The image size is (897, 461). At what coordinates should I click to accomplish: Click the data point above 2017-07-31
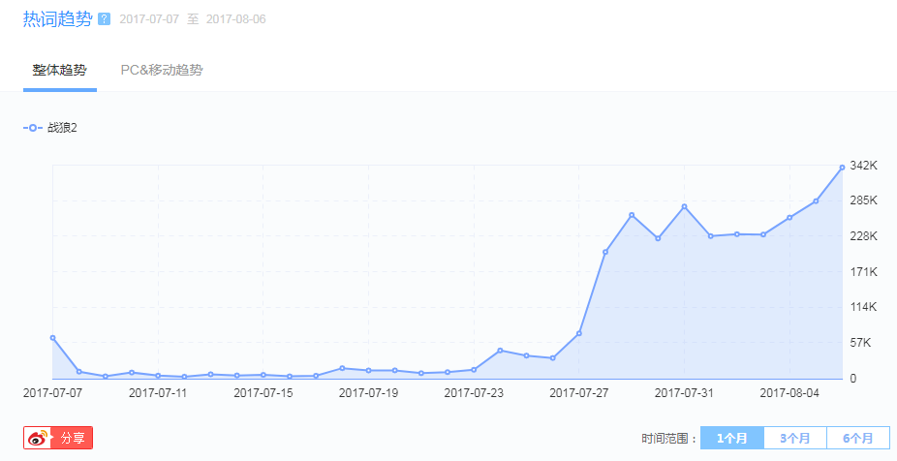click(x=684, y=206)
